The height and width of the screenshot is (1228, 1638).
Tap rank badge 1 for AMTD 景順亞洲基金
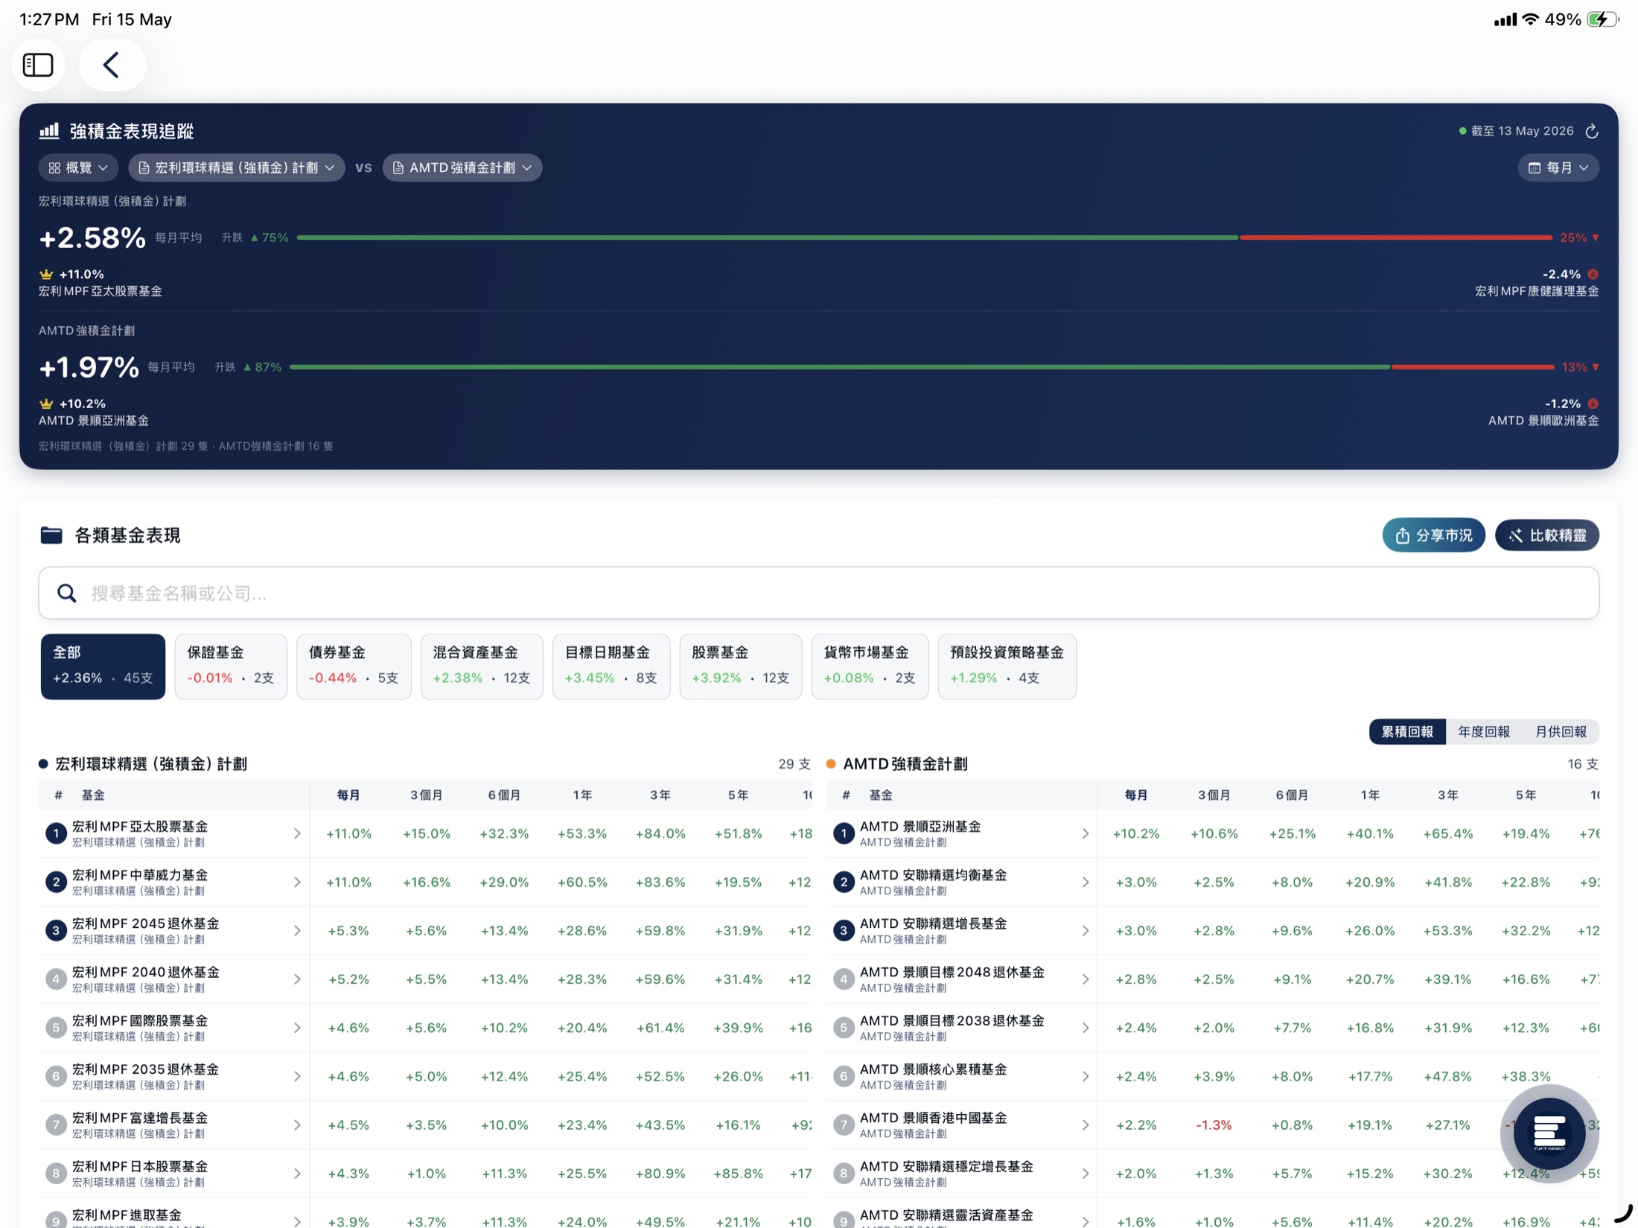click(x=844, y=833)
